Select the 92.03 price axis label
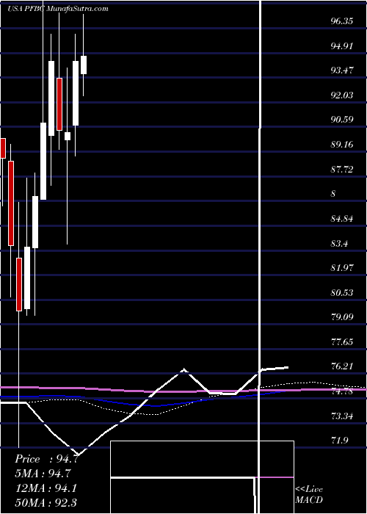The image size is (367, 514). (342, 95)
